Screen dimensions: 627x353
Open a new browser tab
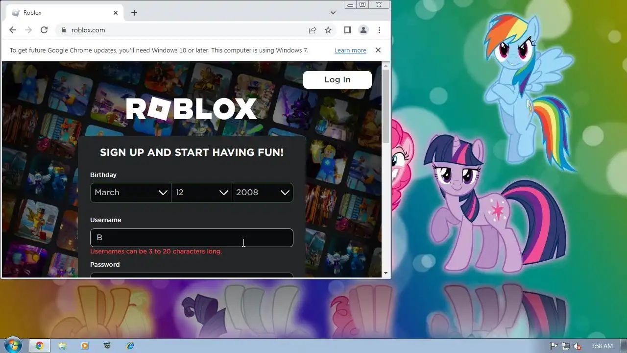pyautogui.click(x=134, y=13)
